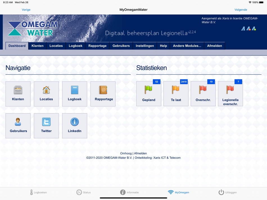Screen dimensions: 267x200
Task: Click the 8:23 AM clock
Action: 8,2
